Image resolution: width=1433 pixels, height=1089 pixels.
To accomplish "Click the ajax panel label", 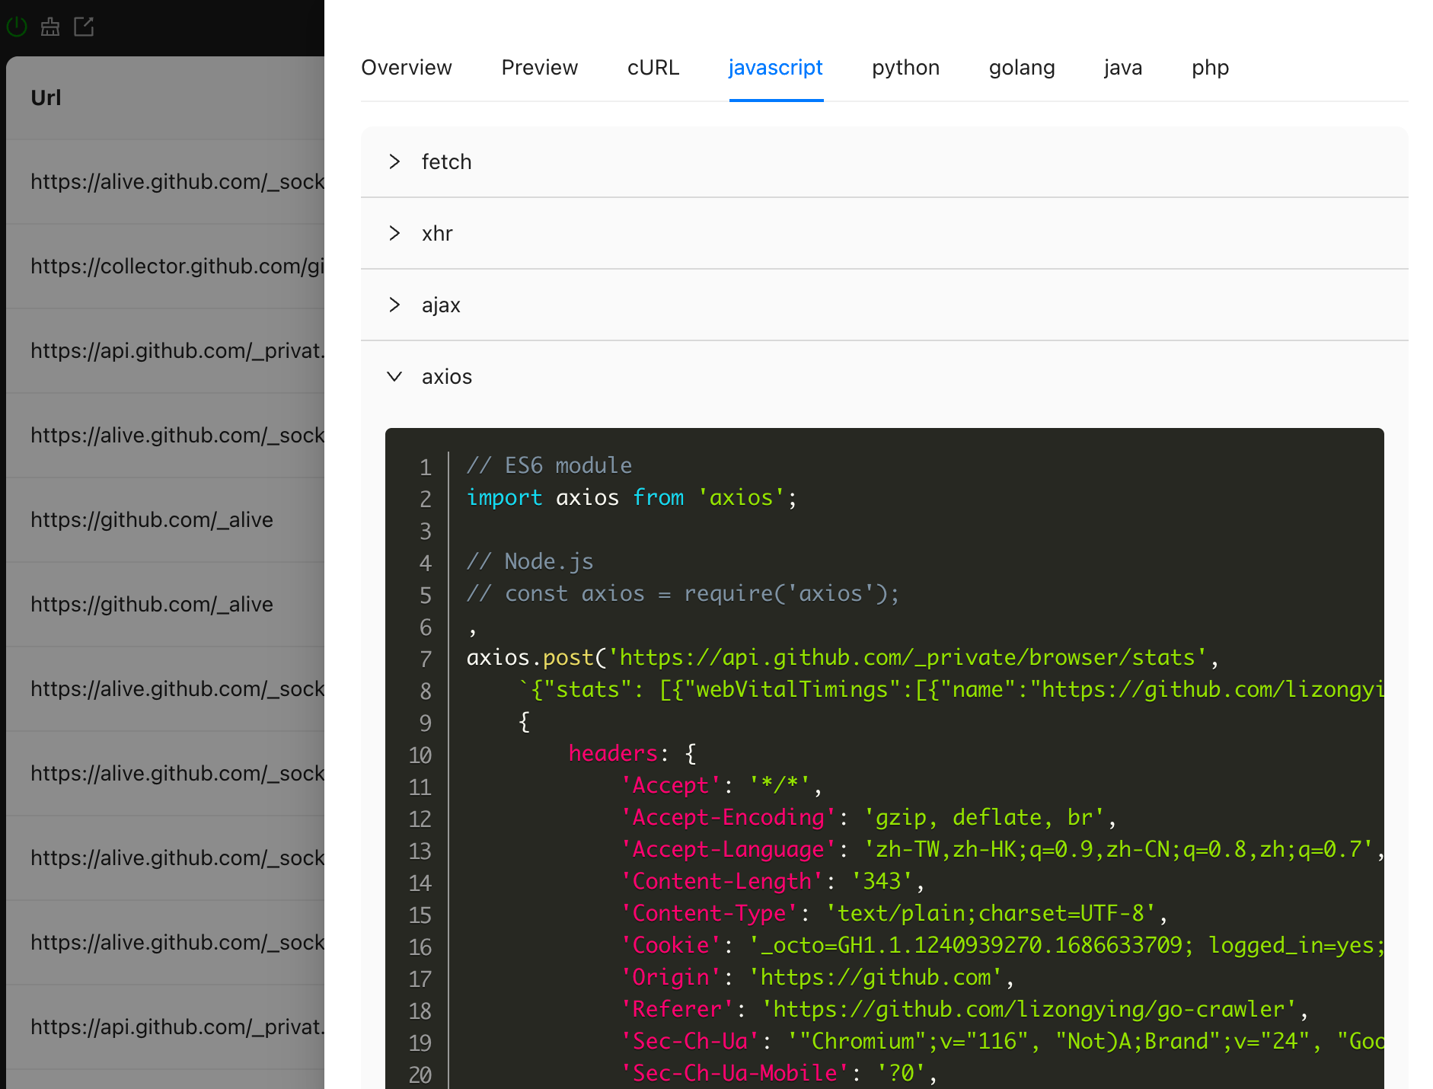I will (441, 305).
